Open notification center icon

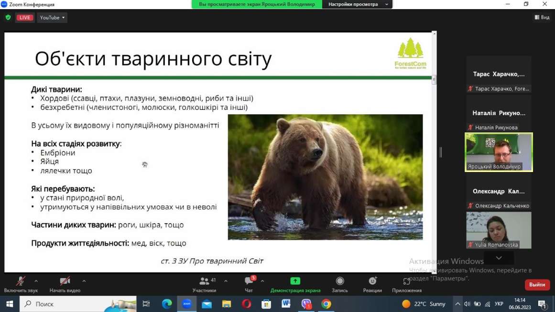pyautogui.click(x=543, y=304)
